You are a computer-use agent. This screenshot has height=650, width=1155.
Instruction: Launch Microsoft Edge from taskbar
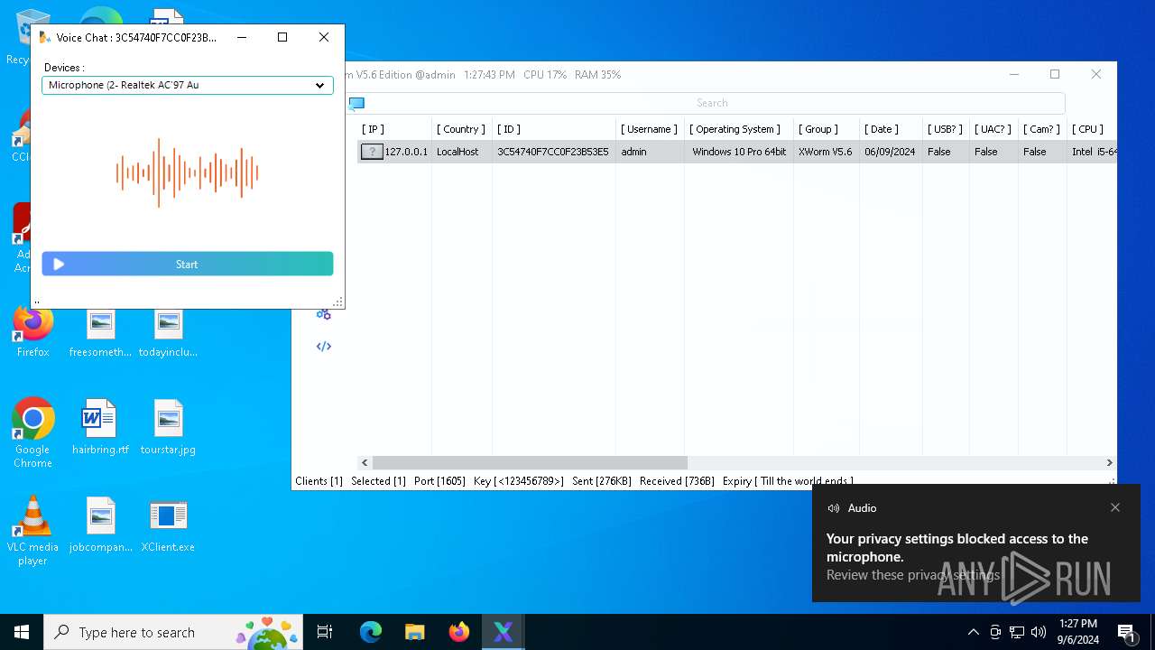coord(371,632)
